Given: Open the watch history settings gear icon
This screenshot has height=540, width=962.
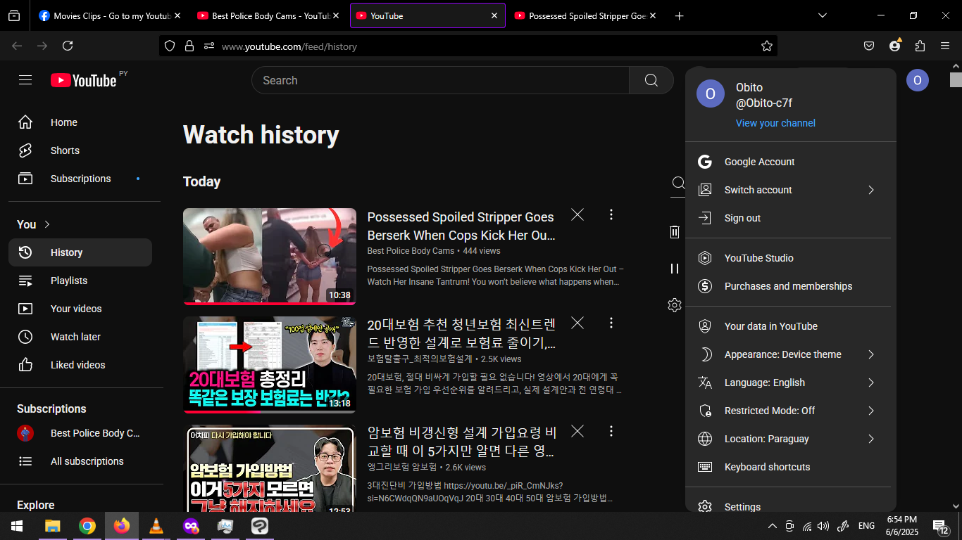Looking at the screenshot, I should pos(675,305).
